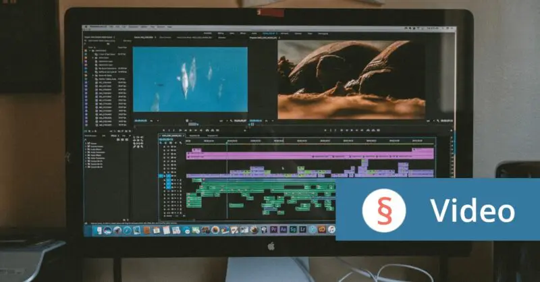
Task: Open the Sequence menu
Action: pos(133,26)
